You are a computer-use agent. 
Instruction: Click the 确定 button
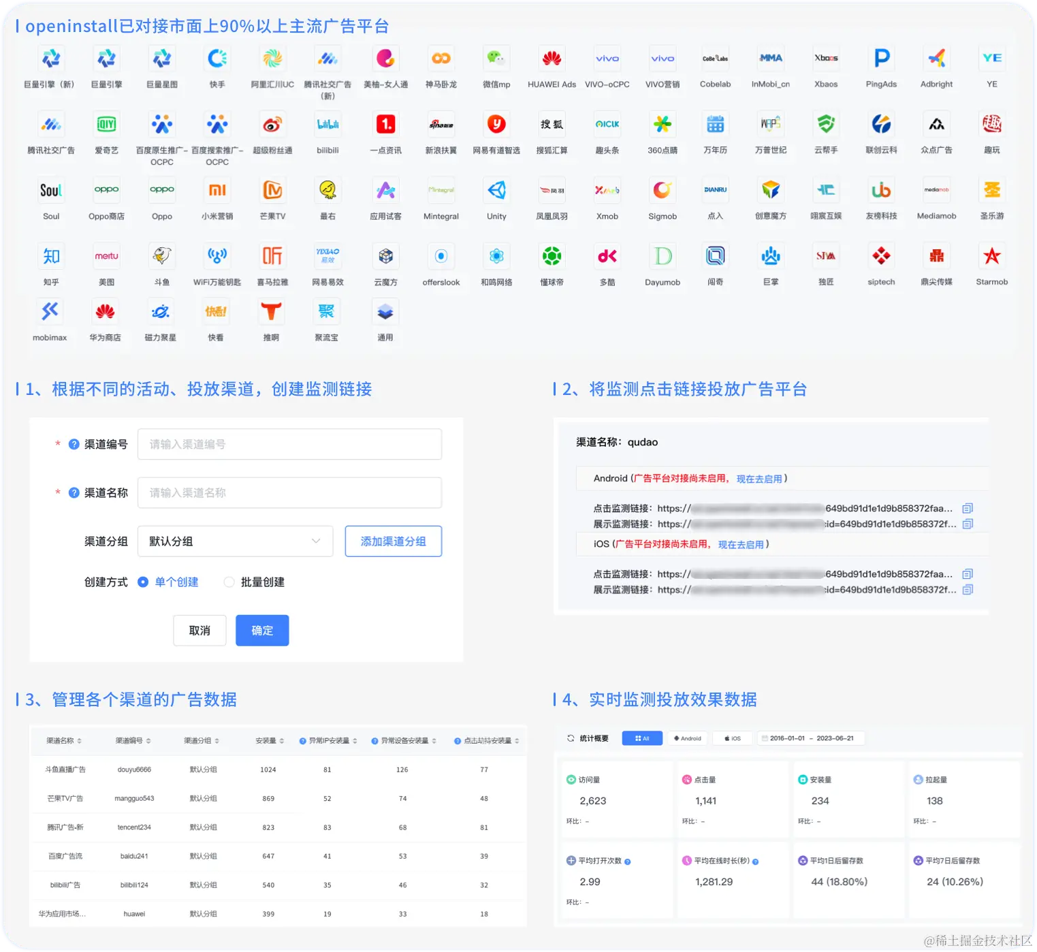click(x=262, y=631)
